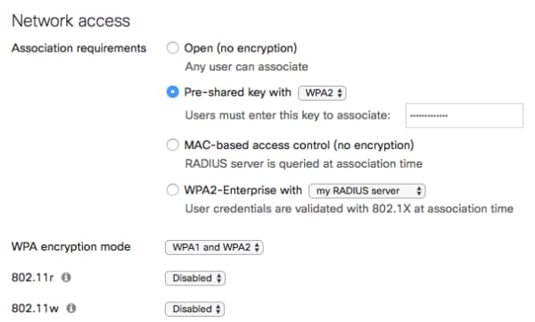Click the WPA encryption mode label
The image size is (535, 322).
click(71, 246)
